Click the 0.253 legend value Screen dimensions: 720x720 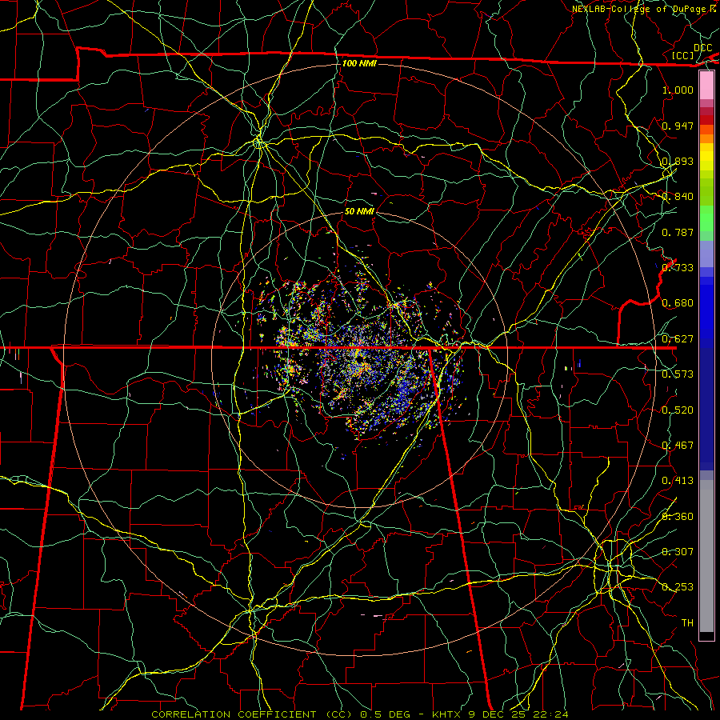(x=678, y=587)
